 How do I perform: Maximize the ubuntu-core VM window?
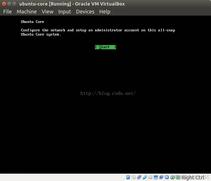14,4
